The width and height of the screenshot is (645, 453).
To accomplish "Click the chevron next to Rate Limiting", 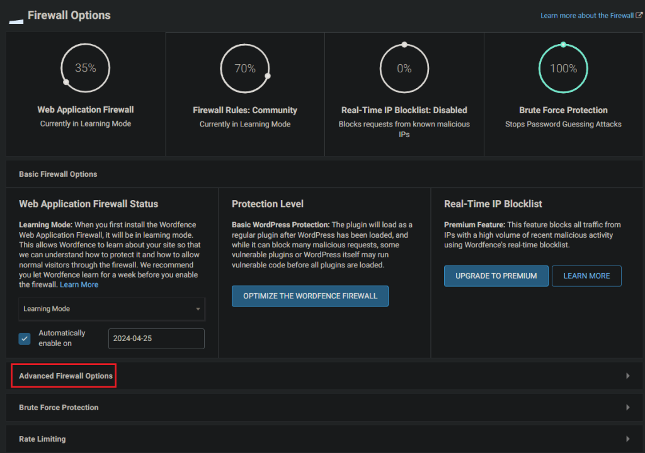I will point(628,439).
